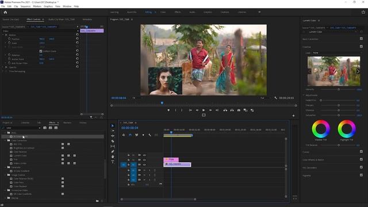This screenshot has height=207, width=368.
Task: Select the Pen tool
Action: click(x=113, y=151)
